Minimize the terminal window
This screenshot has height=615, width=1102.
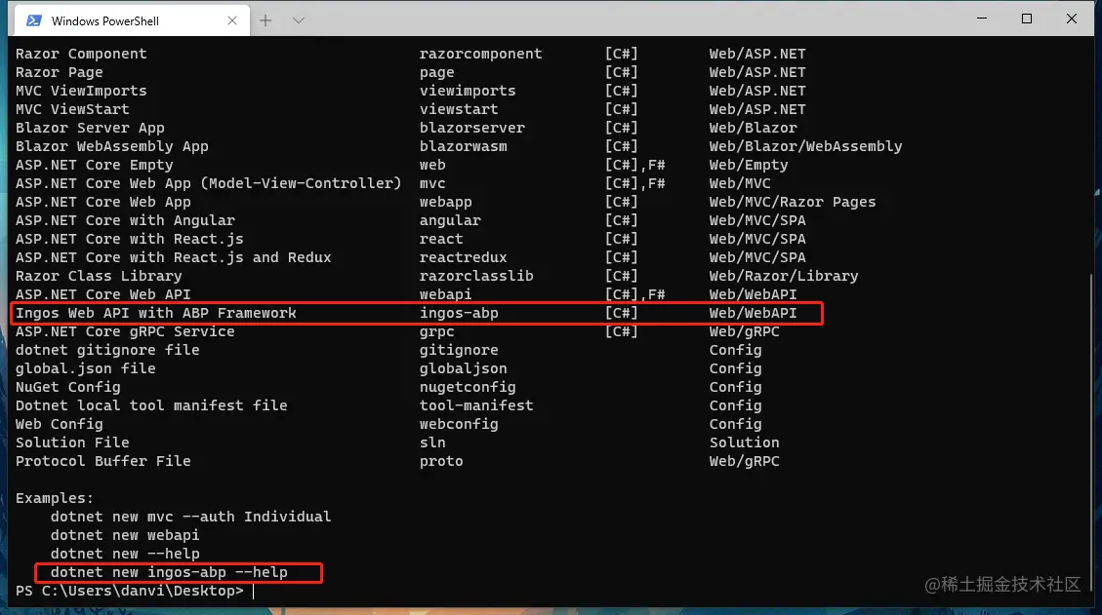(982, 19)
